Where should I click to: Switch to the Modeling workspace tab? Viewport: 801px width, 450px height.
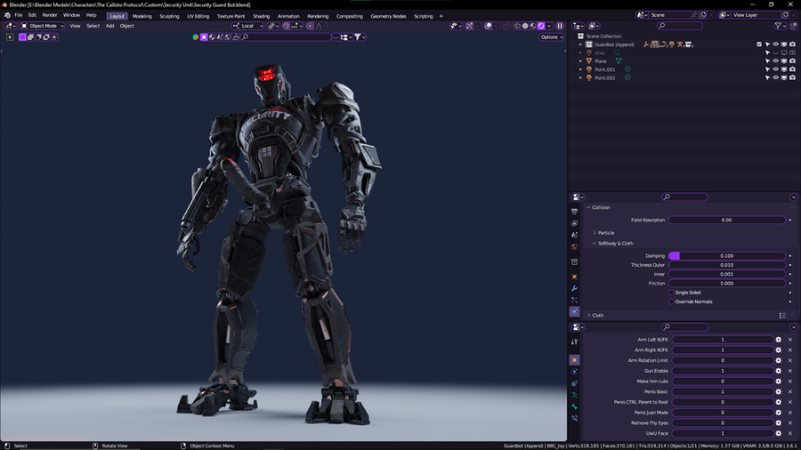pyautogui.click(x=142, y=16)
